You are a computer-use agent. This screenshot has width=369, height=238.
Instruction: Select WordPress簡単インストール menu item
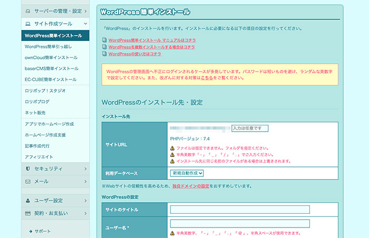55,35
